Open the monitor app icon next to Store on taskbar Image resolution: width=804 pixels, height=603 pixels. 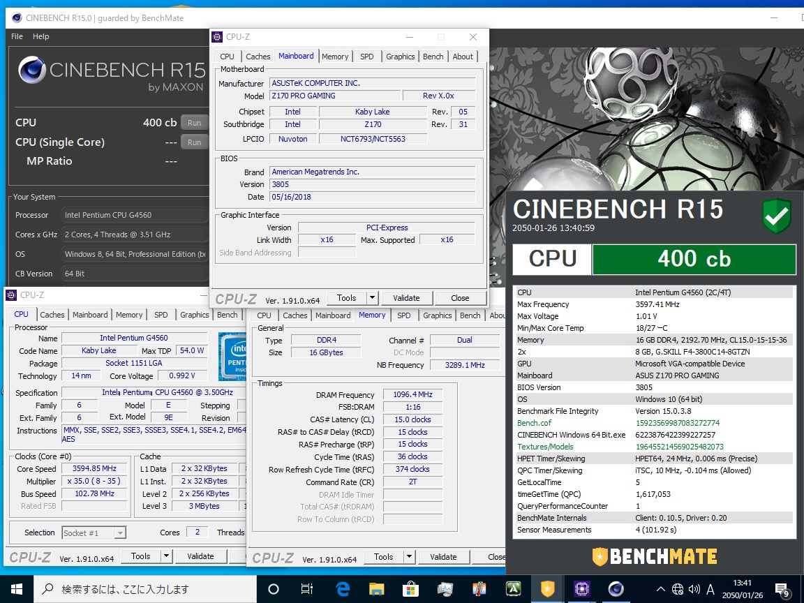click(x=445, y=589)
